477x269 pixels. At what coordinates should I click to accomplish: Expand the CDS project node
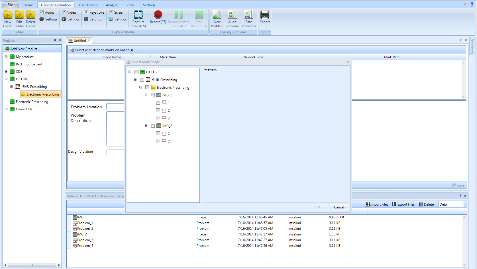6,72
